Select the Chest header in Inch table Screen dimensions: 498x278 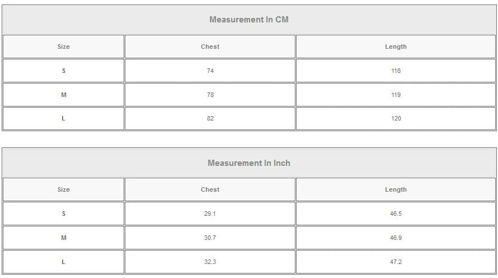click(x=210, y=189)
